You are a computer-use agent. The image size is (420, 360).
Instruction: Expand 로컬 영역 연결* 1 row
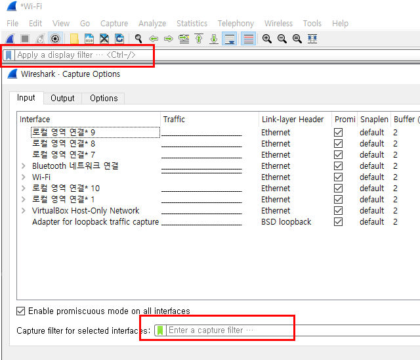(24, 200)
